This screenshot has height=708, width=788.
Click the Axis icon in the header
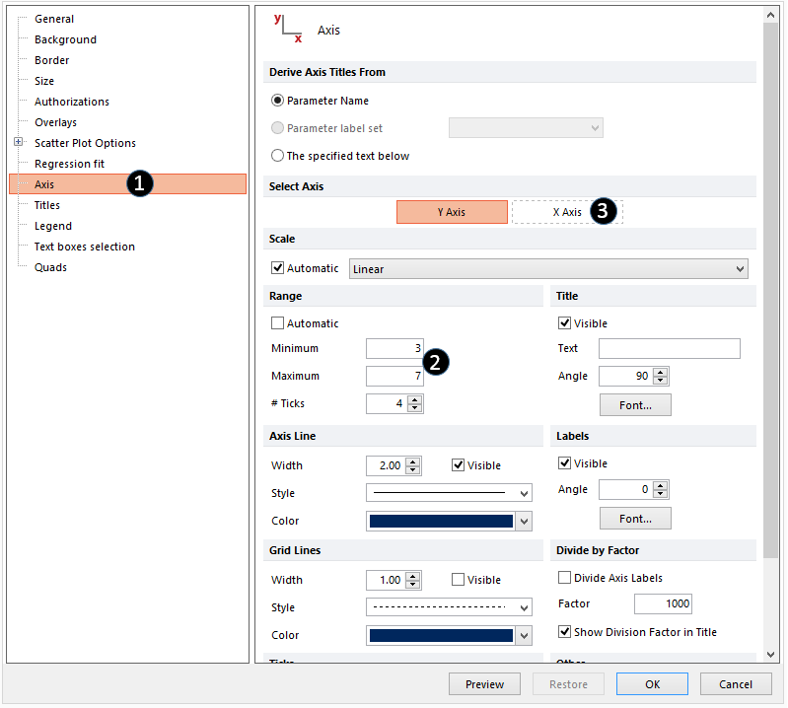pyautogui.click(x=288, y=30)
